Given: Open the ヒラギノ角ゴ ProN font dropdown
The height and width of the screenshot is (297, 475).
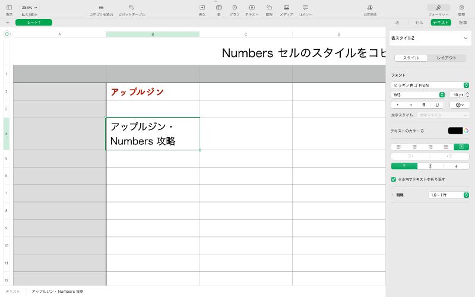Looking at the screenshot, I should (430, 85).
